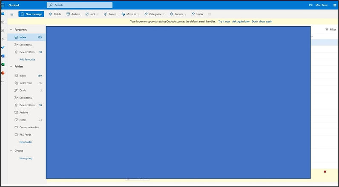Launch Word from the left rail
The width and height of the screenshot is (339, 187).
pos(3,56)
